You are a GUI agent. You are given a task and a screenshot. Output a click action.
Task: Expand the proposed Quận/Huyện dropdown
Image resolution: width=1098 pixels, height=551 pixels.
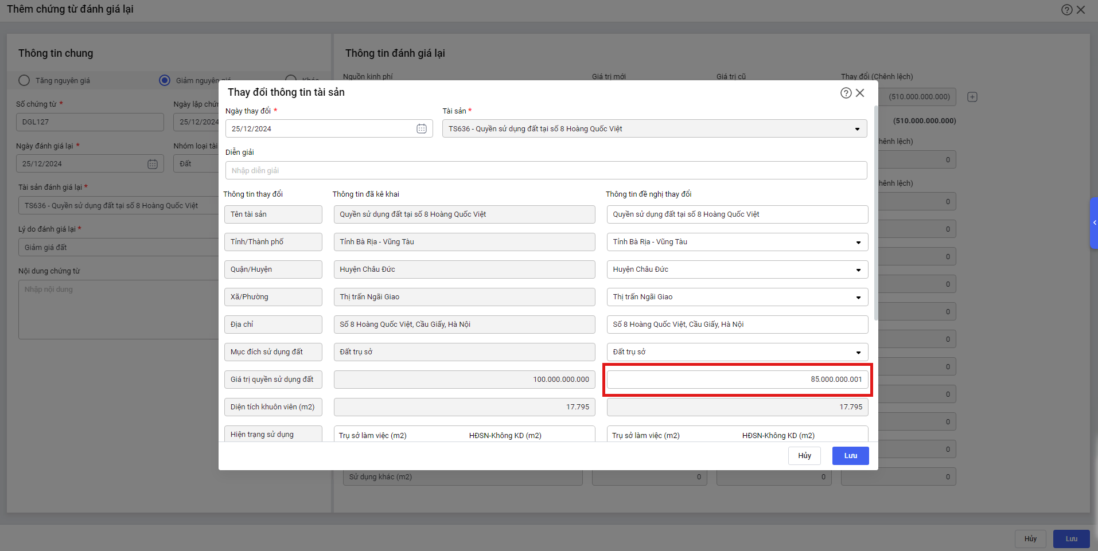pos(858,270)
